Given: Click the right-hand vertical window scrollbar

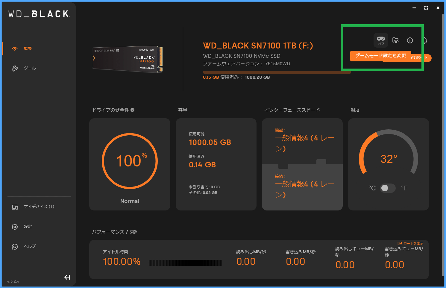Looking at the screenshot, I should click(x=443, y=145).
